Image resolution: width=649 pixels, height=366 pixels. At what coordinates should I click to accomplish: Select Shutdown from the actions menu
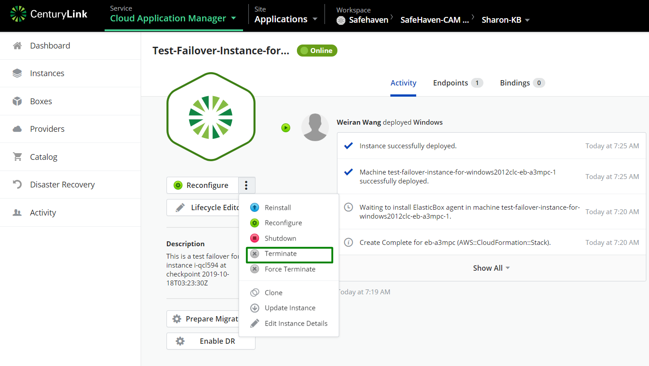pyautogui.click(x=289, y=238)
